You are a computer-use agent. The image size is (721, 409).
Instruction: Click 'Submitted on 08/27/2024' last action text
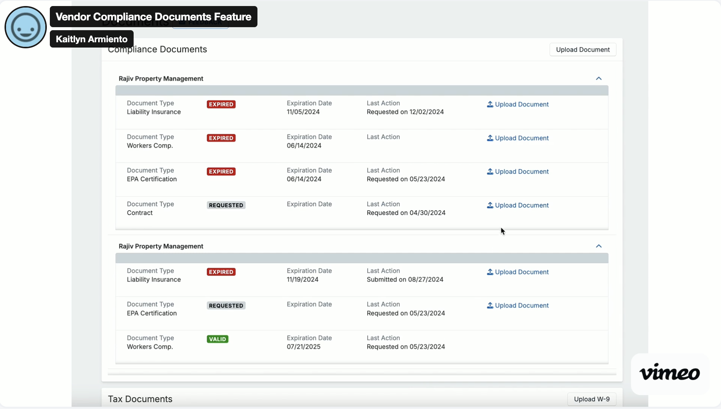(x=405, y=280)
